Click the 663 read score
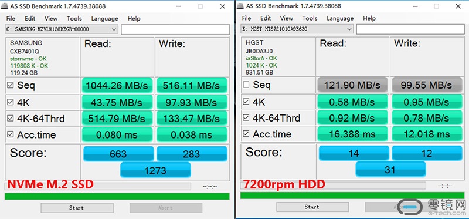This screenshot has width=469, height=219. [x=118, y=154]
